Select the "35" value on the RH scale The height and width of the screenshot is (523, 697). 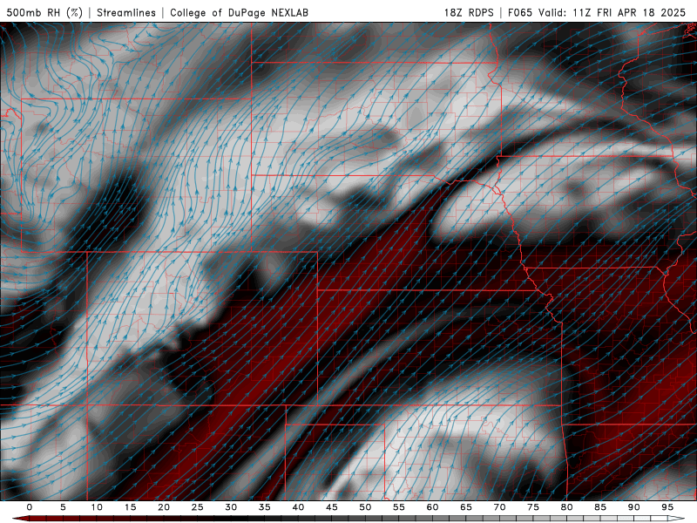[x=265, y=507]
